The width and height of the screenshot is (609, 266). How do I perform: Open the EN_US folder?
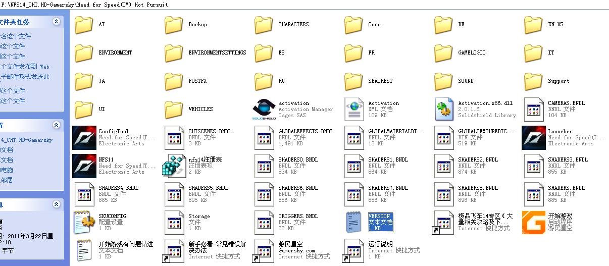(x=533, y=25)
